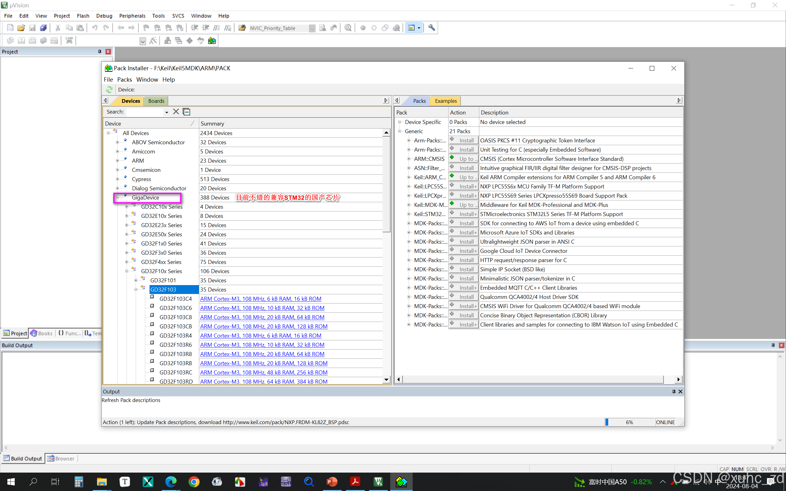Collapse the GigaDevice tree node

[x=118, y=197]
